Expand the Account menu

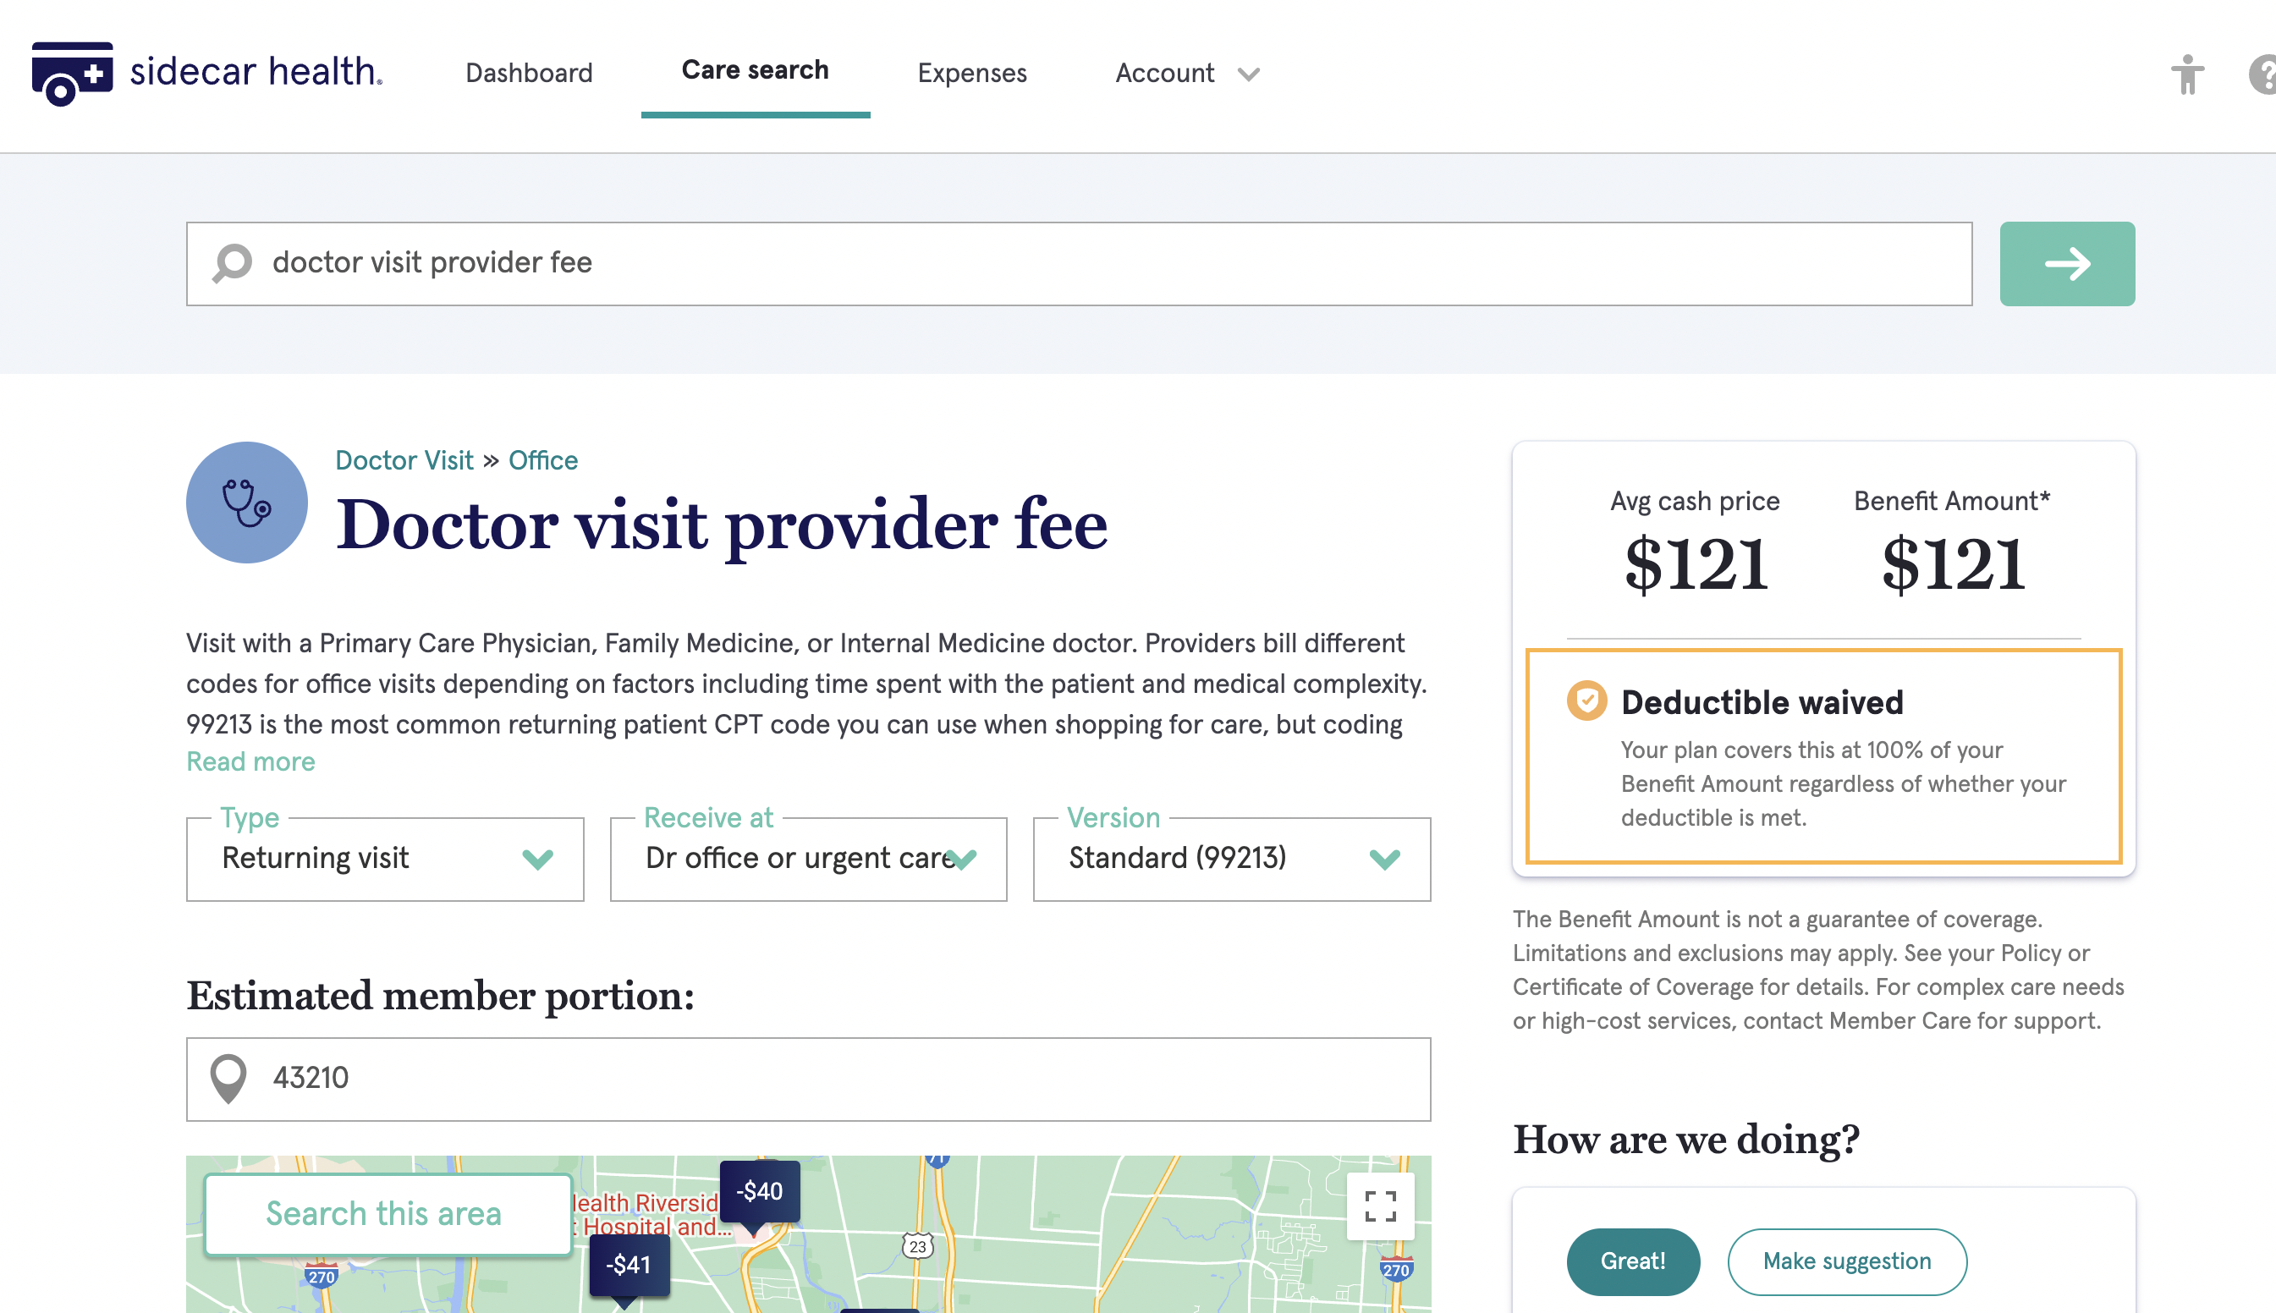[x=1187, y=73]
